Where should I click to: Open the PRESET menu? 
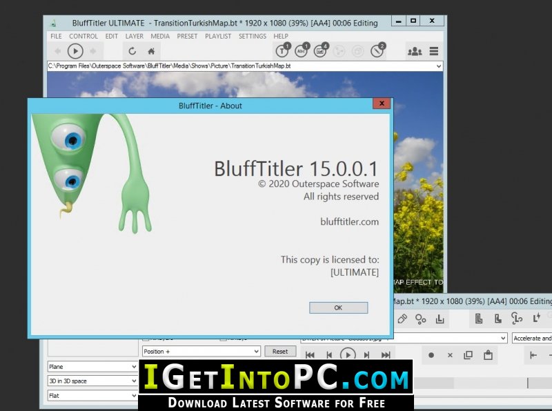tap(187, 37)
